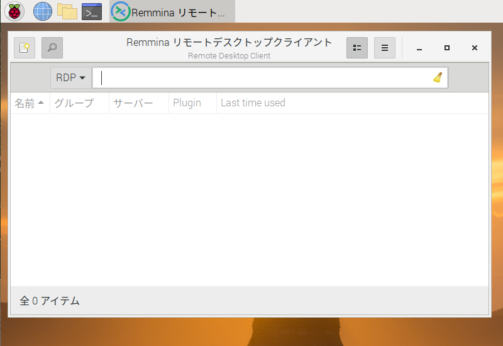Close the Remmina window
503x346 pixels.
pos(475,48)
